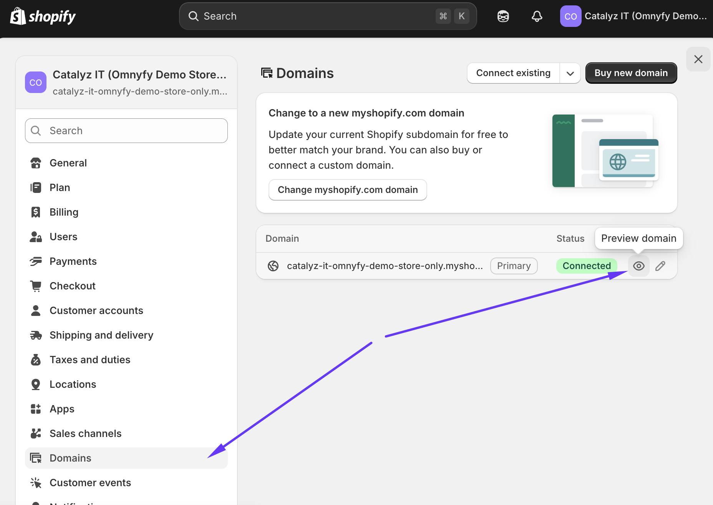
Task: Go to Customer accounts settings
Action: click(126, 311)
